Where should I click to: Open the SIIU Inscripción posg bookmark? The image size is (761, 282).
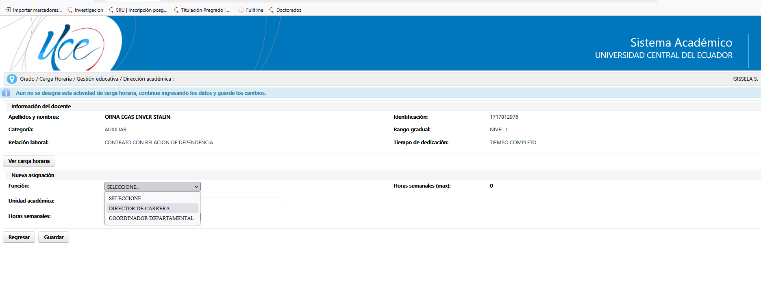point(138,10)
